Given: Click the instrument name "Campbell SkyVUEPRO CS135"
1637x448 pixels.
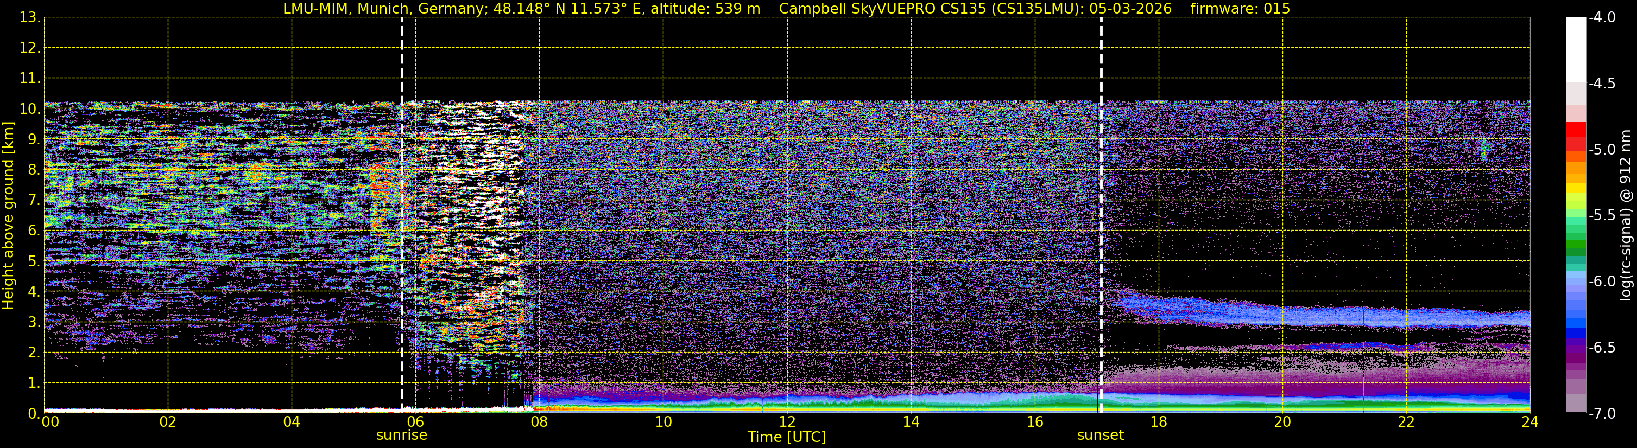Looking at the screenshot, I should (882, 9).
